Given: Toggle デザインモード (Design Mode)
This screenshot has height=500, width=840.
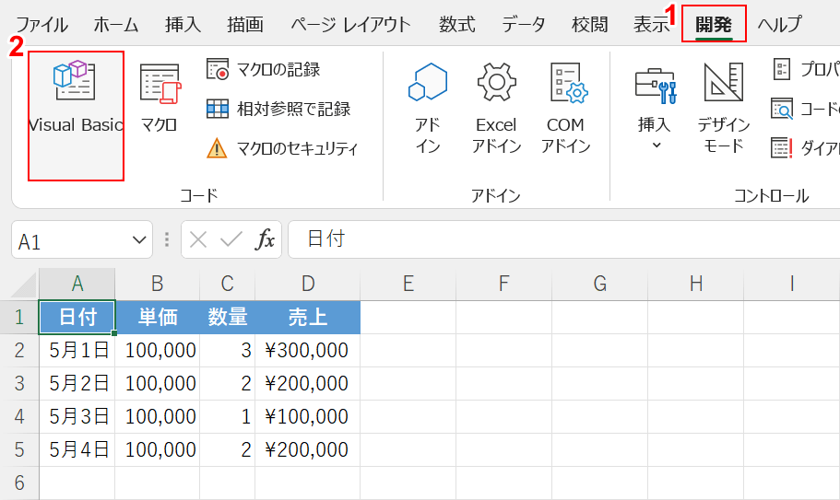Looking at the screenshot, I should (x=723, y=107).
